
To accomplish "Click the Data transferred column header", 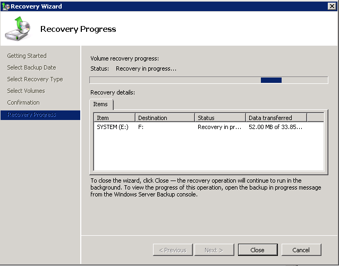I will click(276, 118).
